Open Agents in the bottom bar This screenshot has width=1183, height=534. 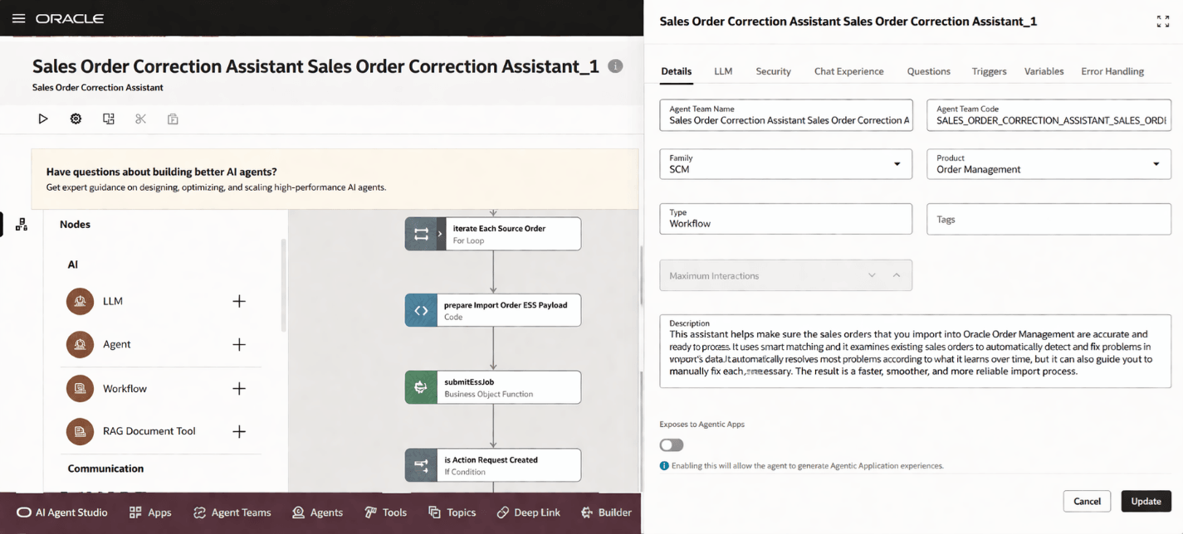tap(317, 512)
